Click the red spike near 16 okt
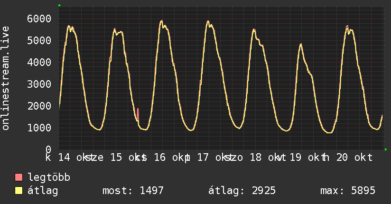Viewport: 391px width, 204px height. click(138, 114)
